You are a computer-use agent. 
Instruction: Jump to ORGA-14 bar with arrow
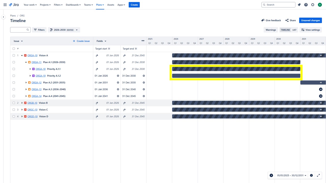(321, 96)
